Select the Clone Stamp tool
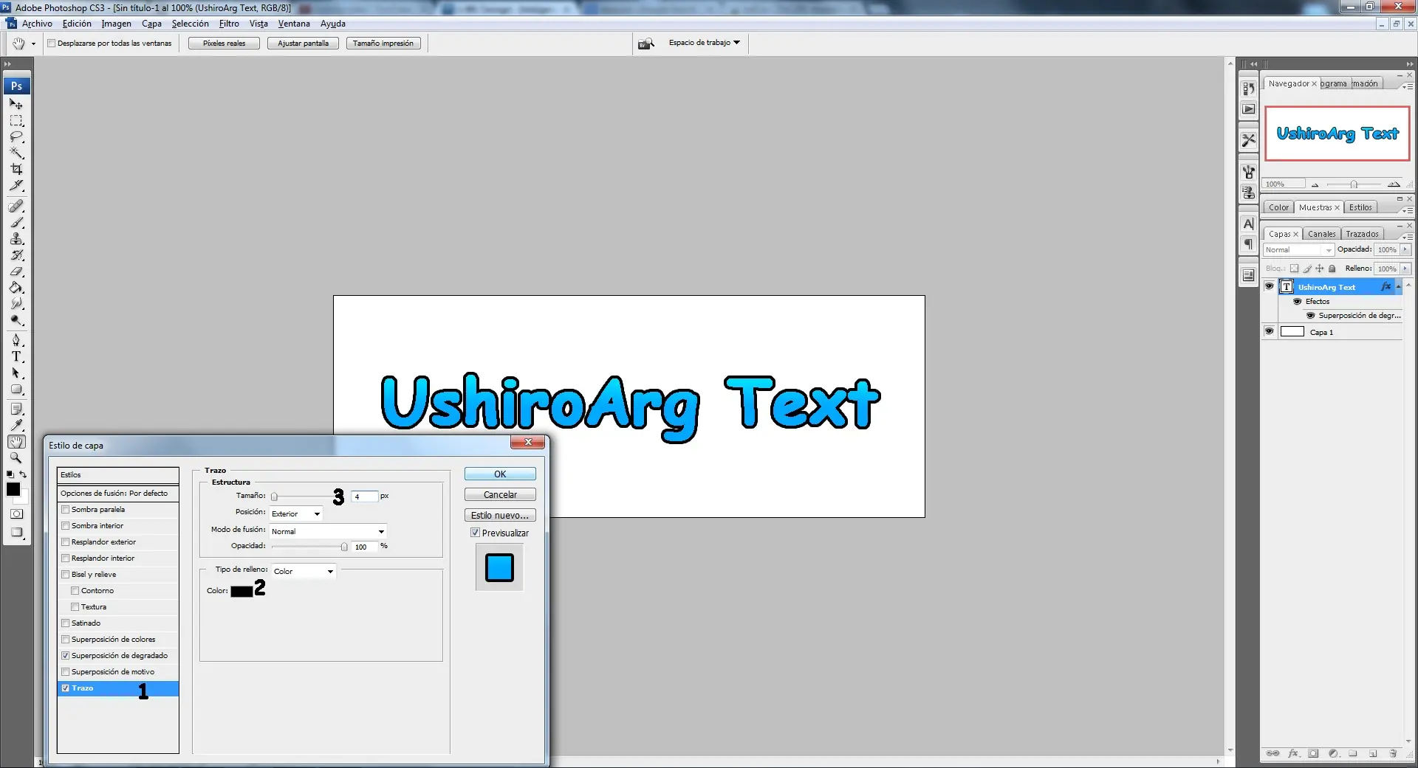 [x=16, y=239]
